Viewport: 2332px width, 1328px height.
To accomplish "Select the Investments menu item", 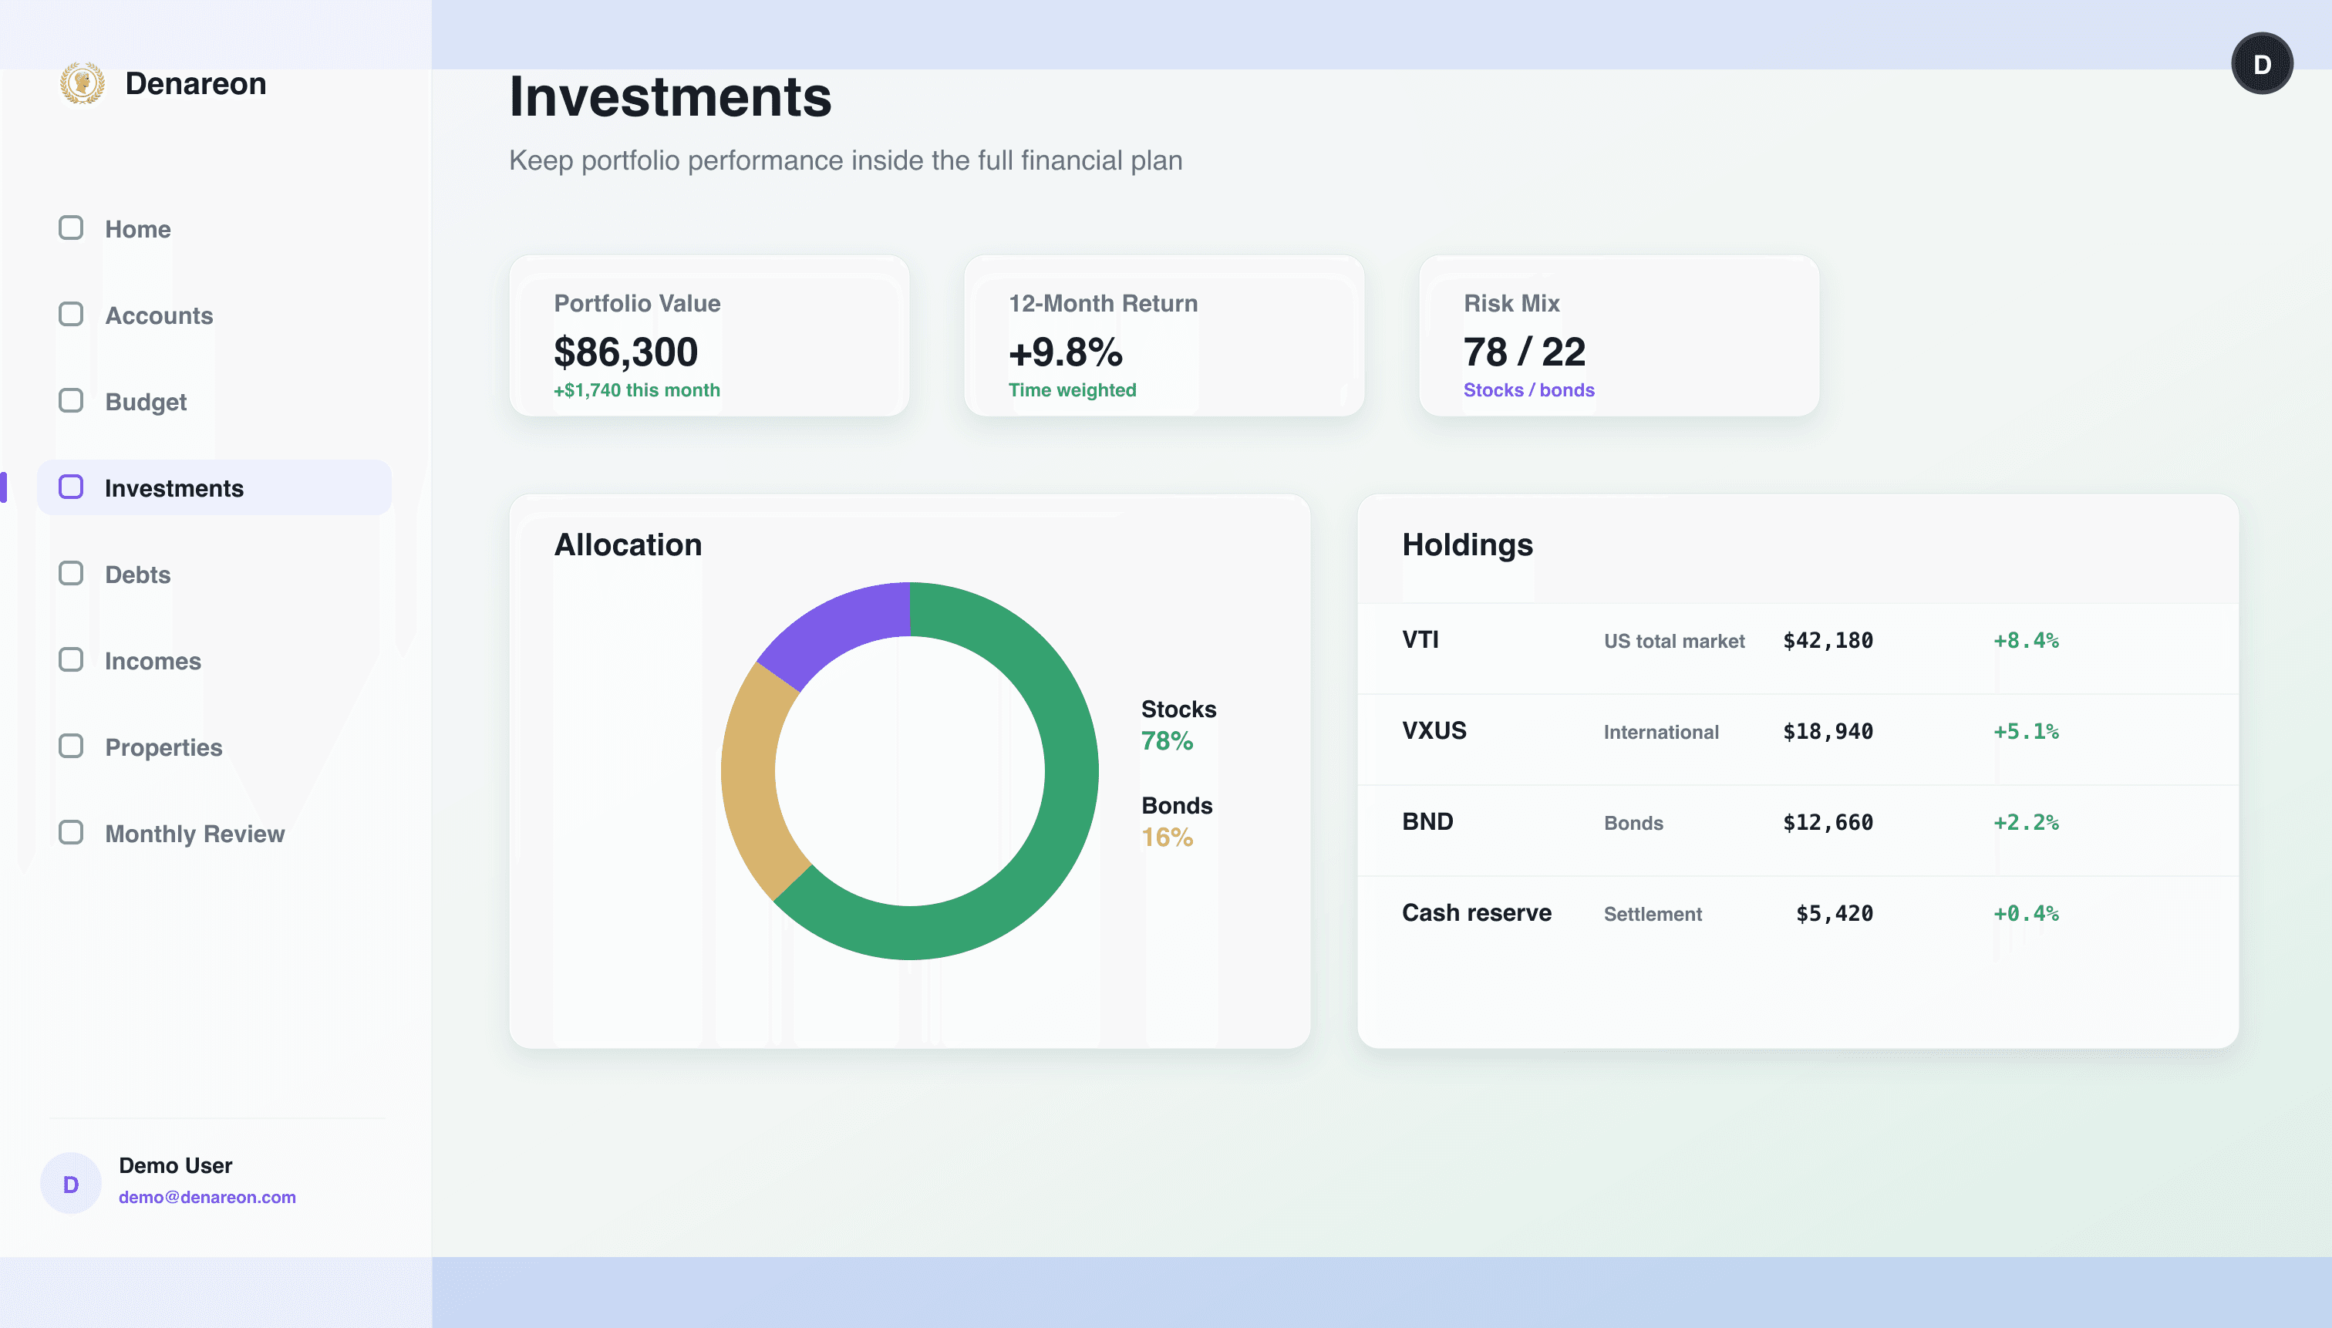I will (x=214, y=488).
